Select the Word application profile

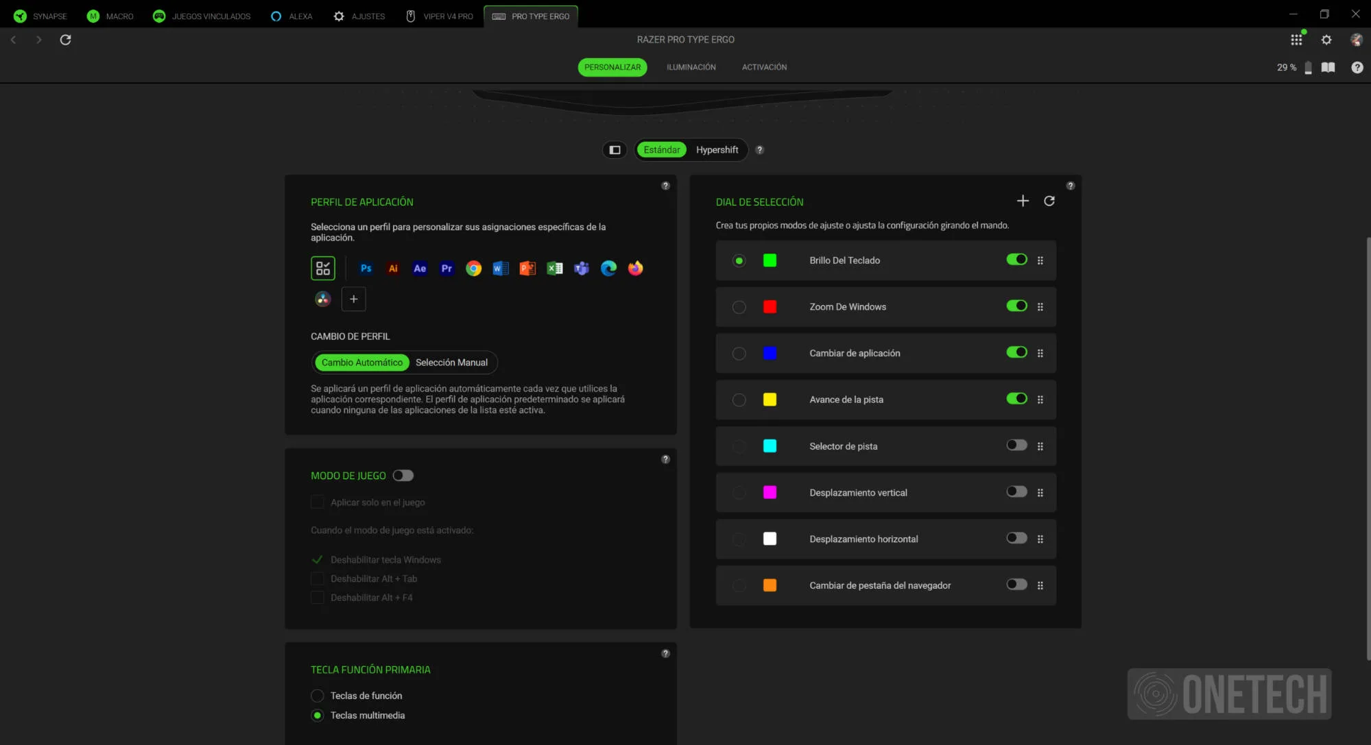501,269
